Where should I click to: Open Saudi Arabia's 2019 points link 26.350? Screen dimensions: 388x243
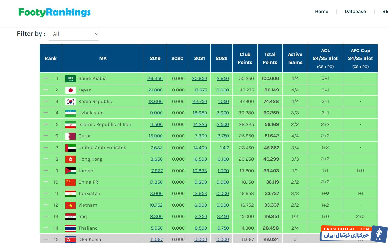[155, 79]
